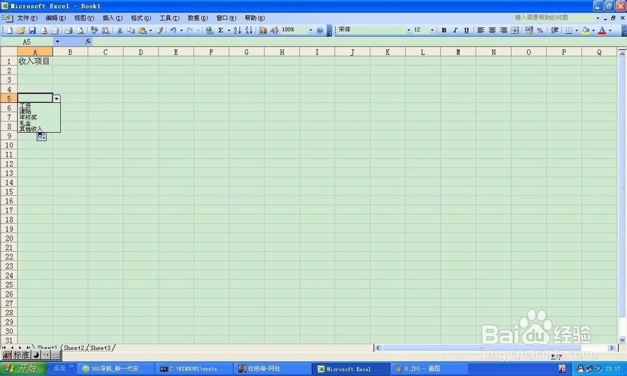This screenshot has height=376, width=627.
Task: Expand the Paste options arrow
Action: [150, 30]
